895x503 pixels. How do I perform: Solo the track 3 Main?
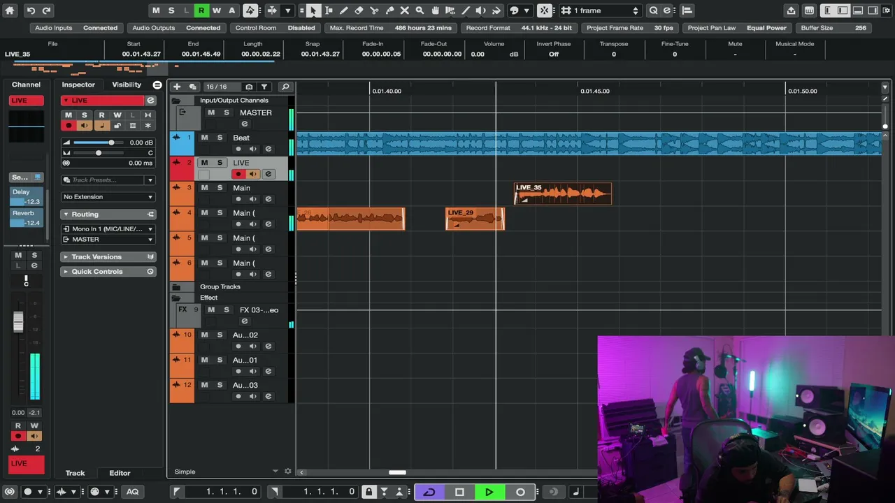point(220,188)
